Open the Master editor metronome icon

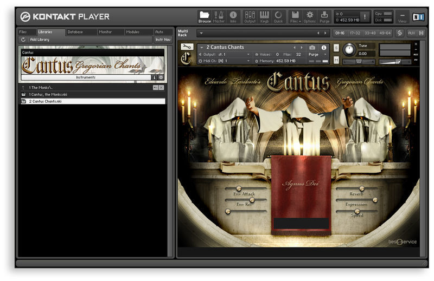(219, 17)
